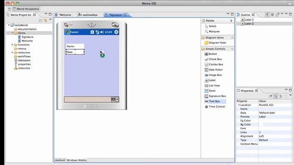Open Properties view menu dropdown arrow
Screen dimensions: 294x165
coord(290,95)
